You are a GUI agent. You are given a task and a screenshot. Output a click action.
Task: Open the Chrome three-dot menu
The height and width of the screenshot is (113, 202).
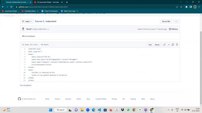click(x=199, y=7)
